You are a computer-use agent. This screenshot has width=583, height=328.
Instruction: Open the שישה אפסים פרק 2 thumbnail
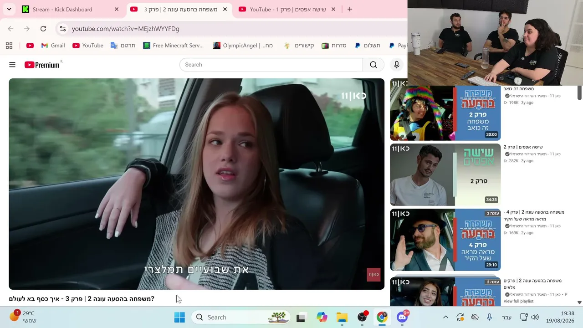pyautogui.click(x=445, y=175)
